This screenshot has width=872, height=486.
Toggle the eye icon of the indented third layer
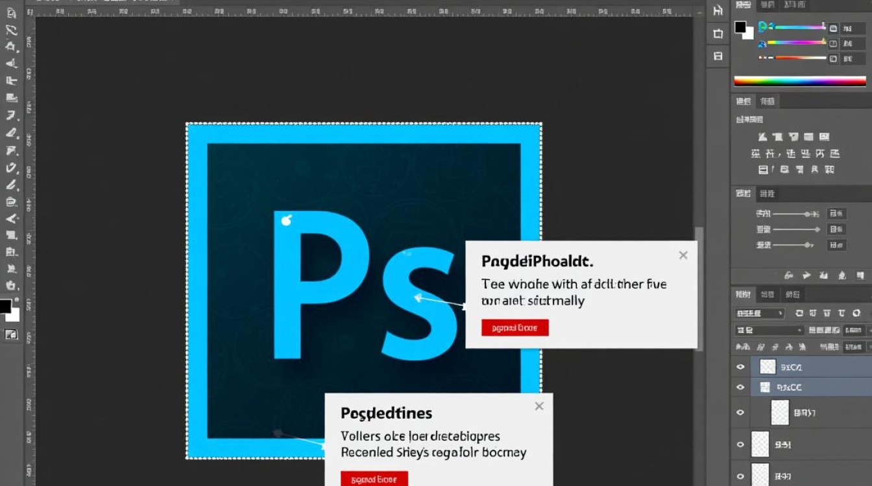(740, 412)
